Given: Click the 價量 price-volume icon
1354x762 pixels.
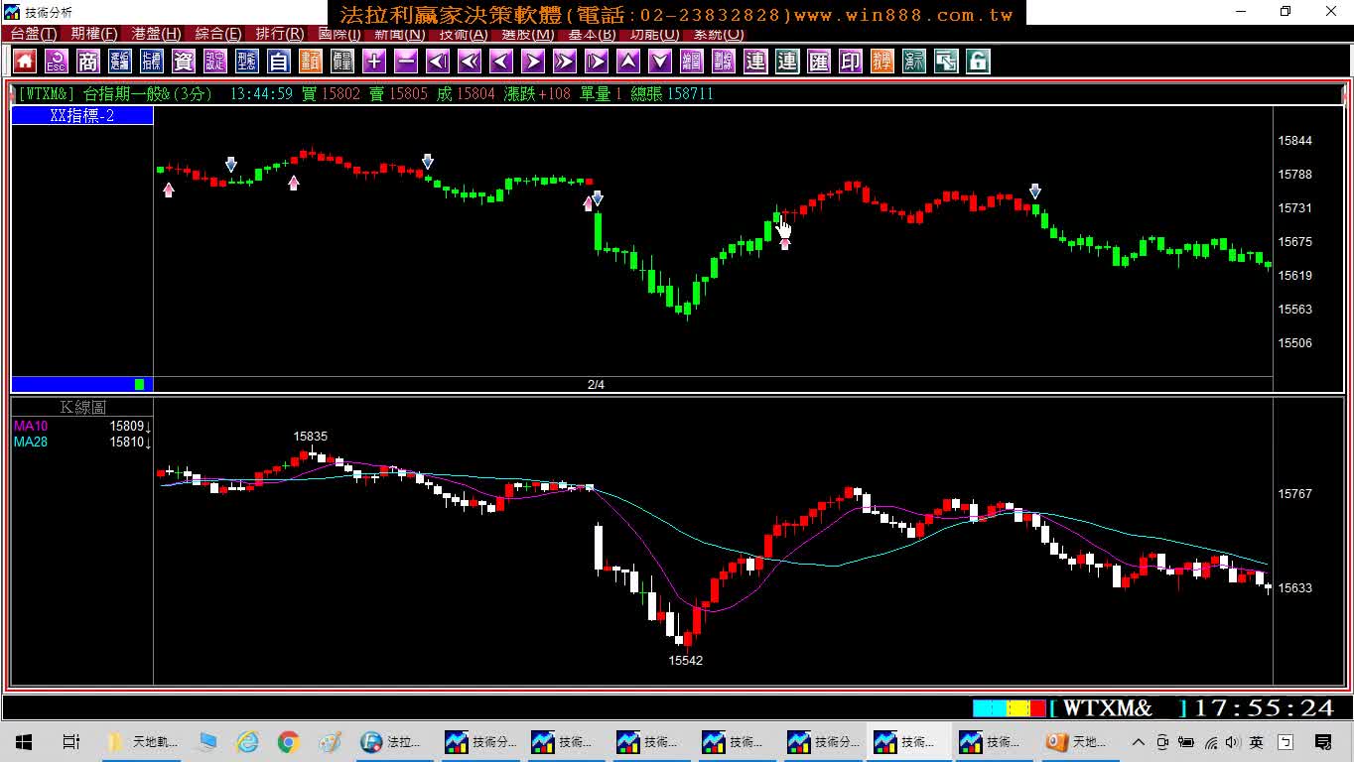Looking at the screenshot, I should click(342, 62).
